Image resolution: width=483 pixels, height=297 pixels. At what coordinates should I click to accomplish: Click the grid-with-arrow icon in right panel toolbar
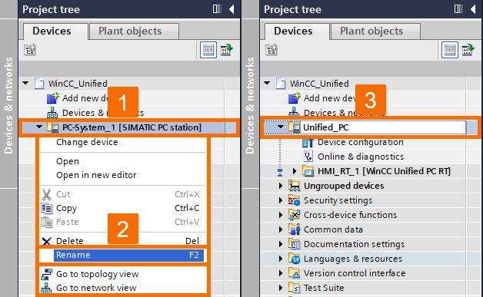(468, 50)
